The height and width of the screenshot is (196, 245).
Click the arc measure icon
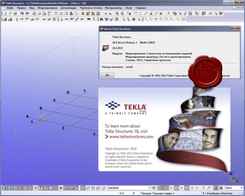tap(156, 13)
